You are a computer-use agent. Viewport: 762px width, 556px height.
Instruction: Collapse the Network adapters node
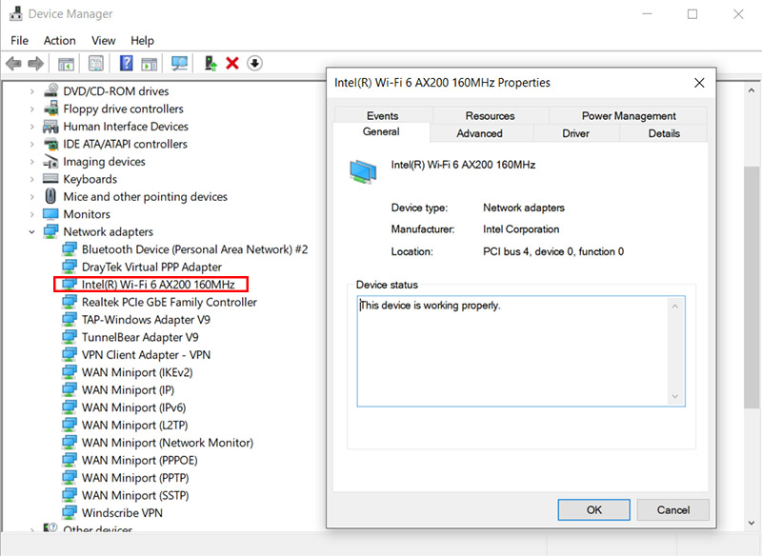point(32,232)
